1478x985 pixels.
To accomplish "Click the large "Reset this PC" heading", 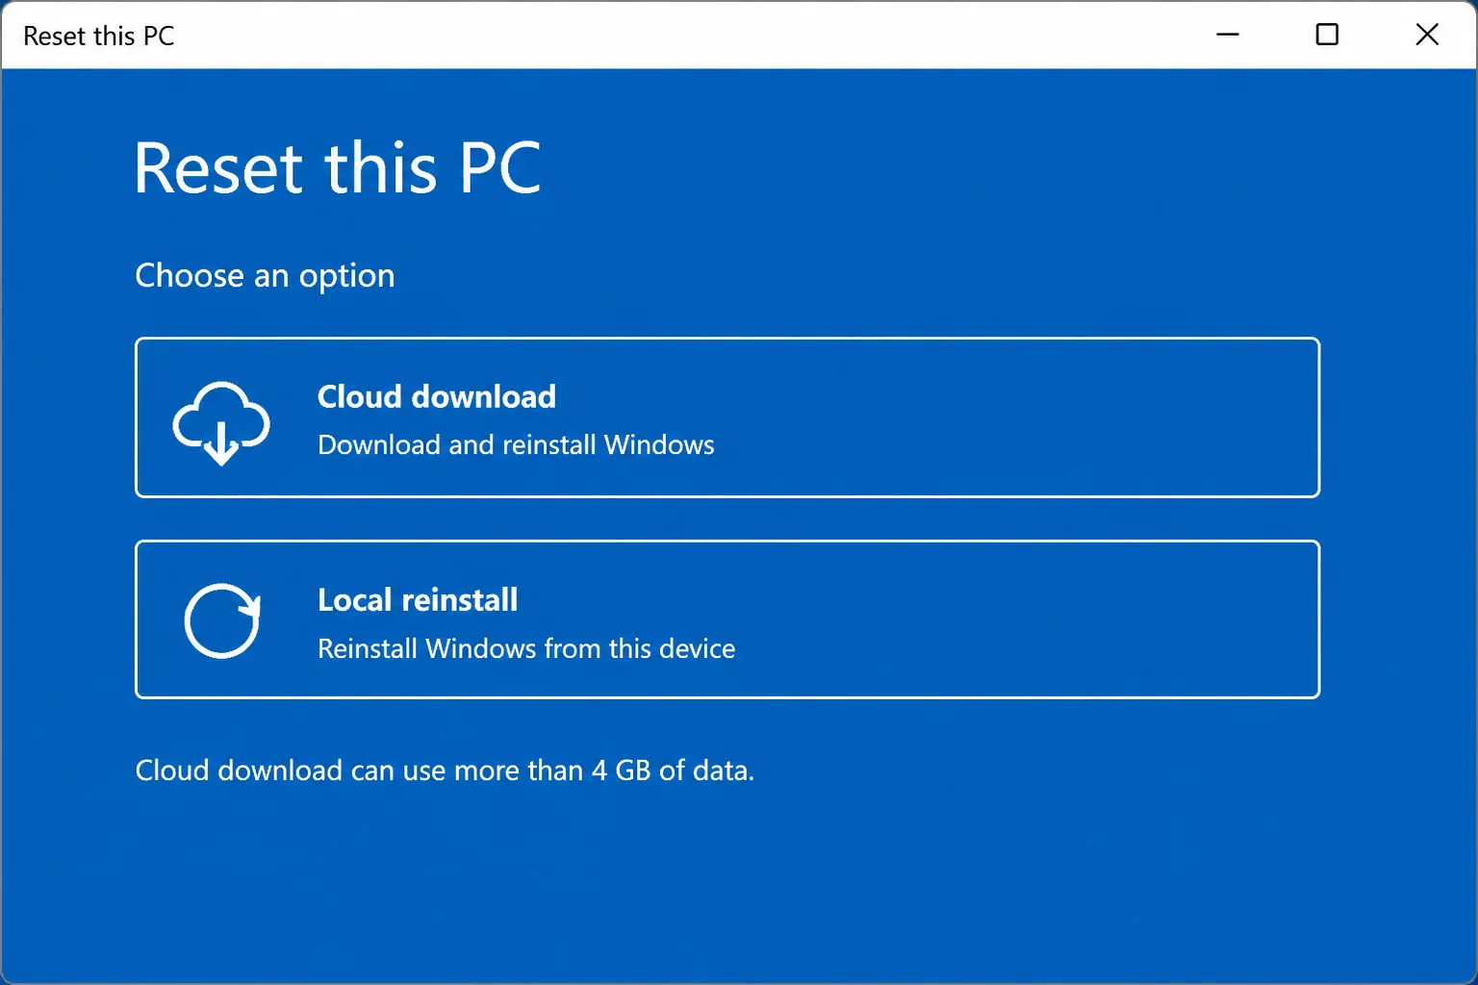I will pyautogui.click(x=338, y=168).
